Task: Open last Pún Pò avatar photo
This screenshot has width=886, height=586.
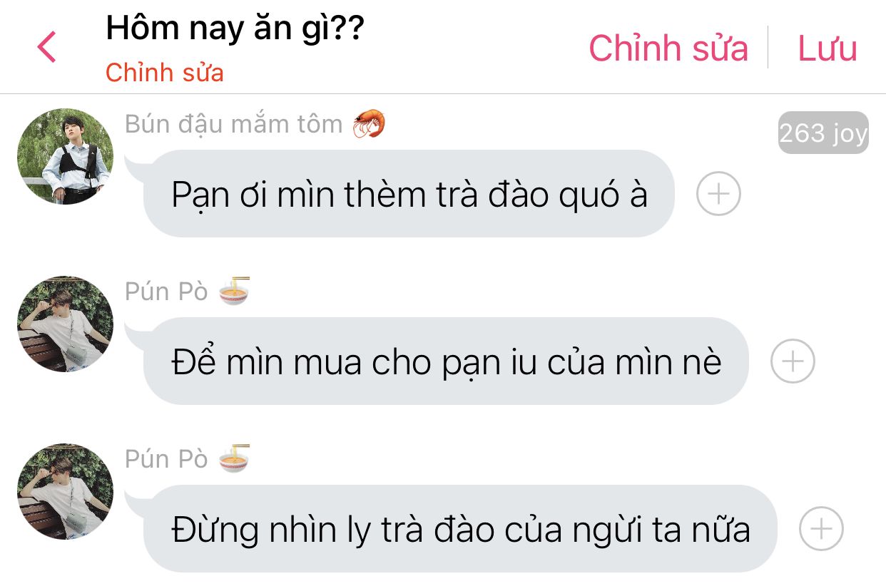Action: tap(65, 492)
